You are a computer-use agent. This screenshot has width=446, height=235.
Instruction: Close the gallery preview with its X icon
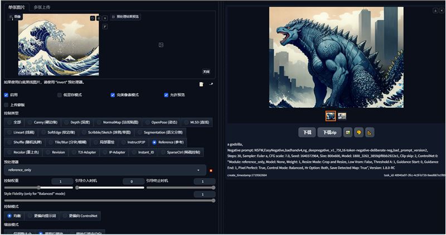[x=442, y=11]
